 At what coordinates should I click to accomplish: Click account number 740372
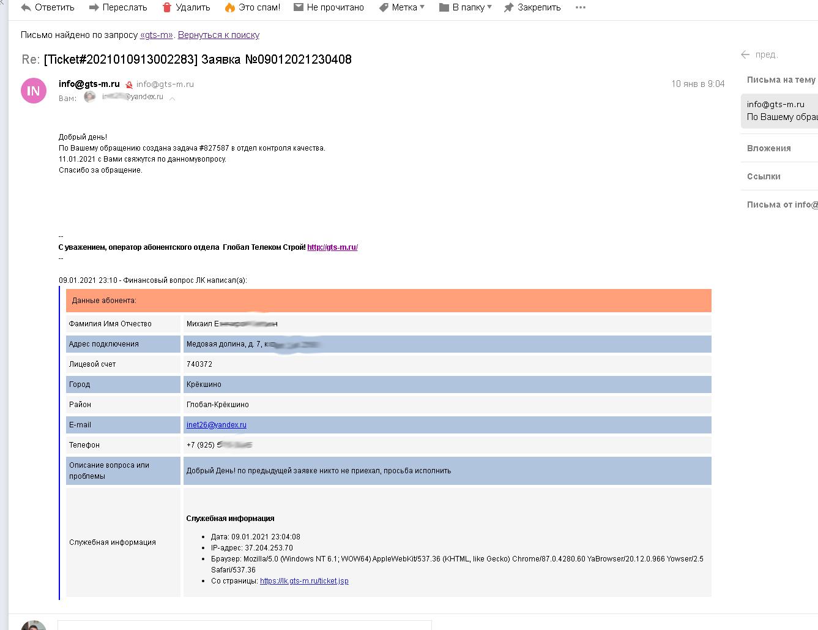click(x=199, y=364)
